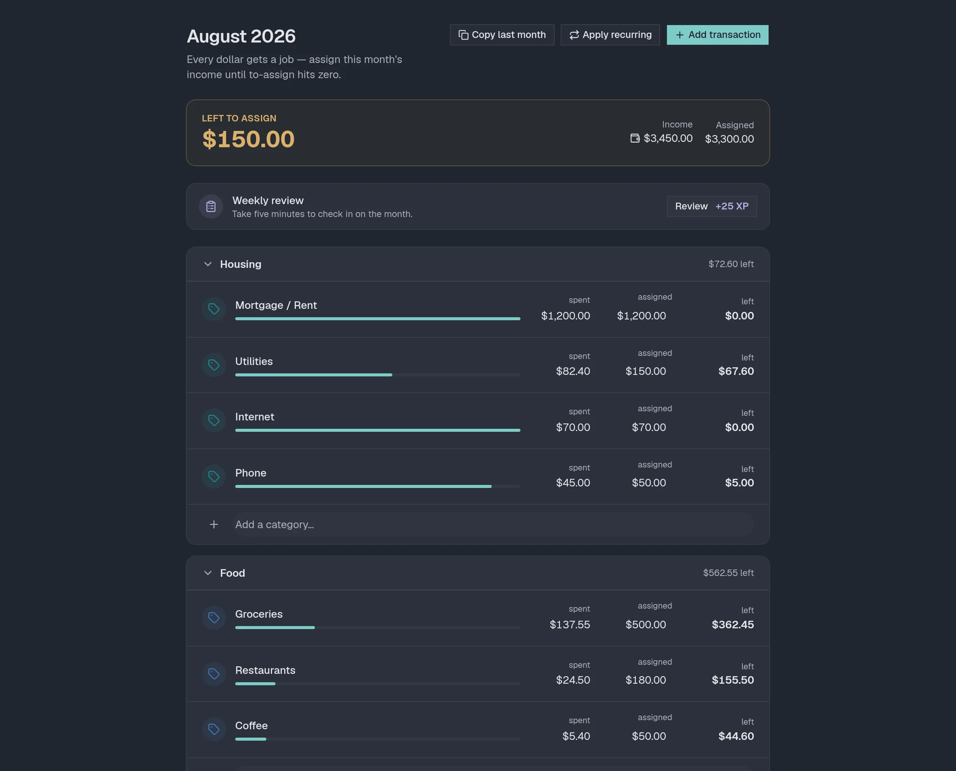This screenshot has height=771, width=956.
Task: Click the plus icon beside Add a category
Action: tap(214, 524)
